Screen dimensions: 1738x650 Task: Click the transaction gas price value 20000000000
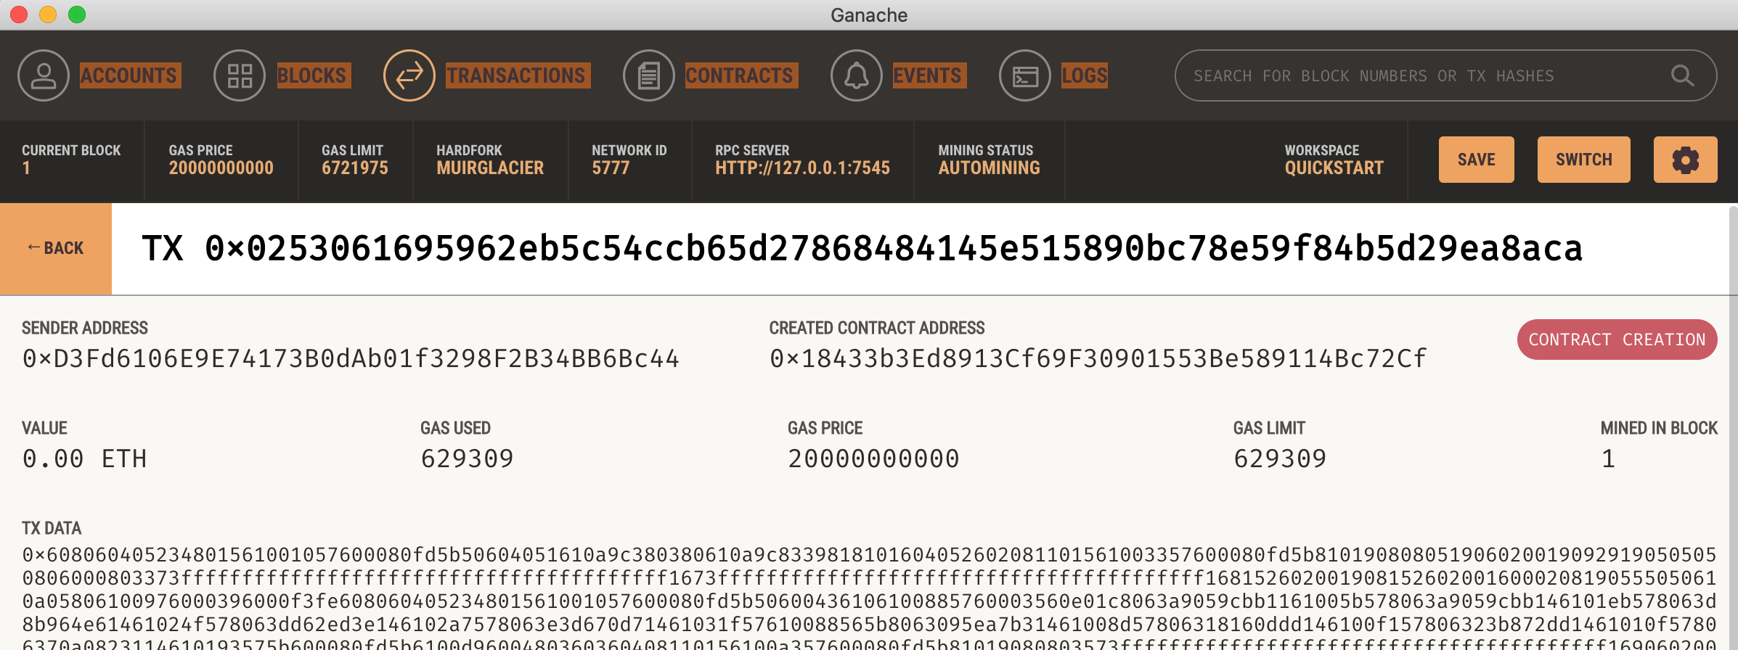(873, 458)
